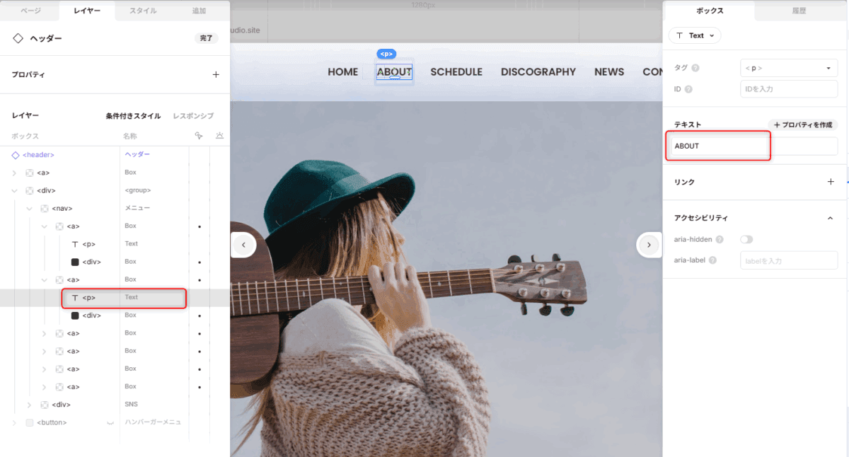Click the ID input field

(x=788, y=89)
